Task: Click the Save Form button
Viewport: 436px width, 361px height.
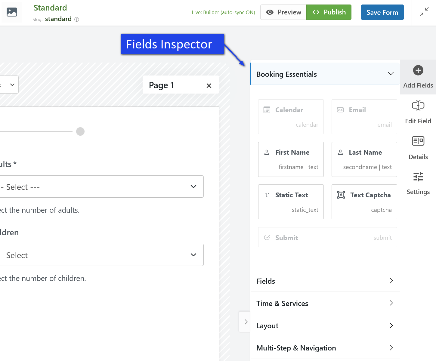Action: tap(382, 12)
